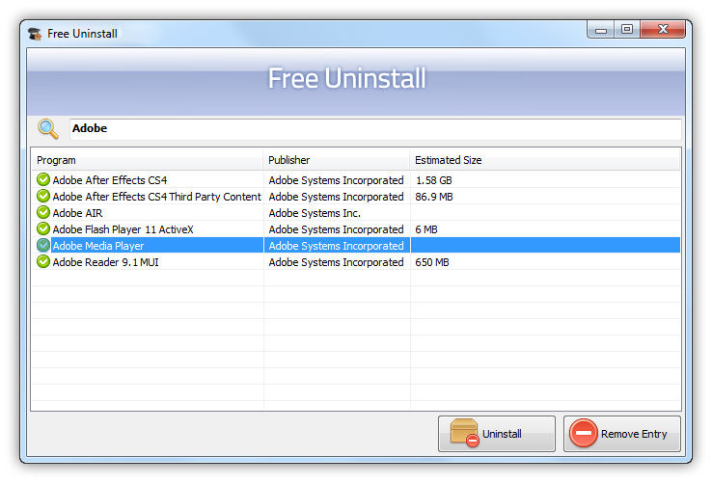Select Adobe After Effects CS4 Third Party Content entry

coord(156,197)
